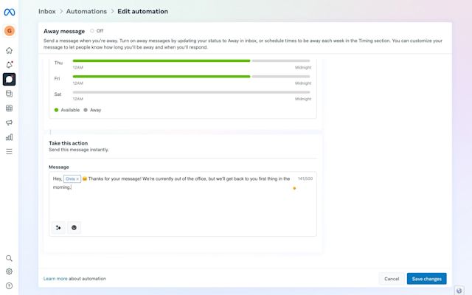Open the account avatar G switcher

(9, 31)
